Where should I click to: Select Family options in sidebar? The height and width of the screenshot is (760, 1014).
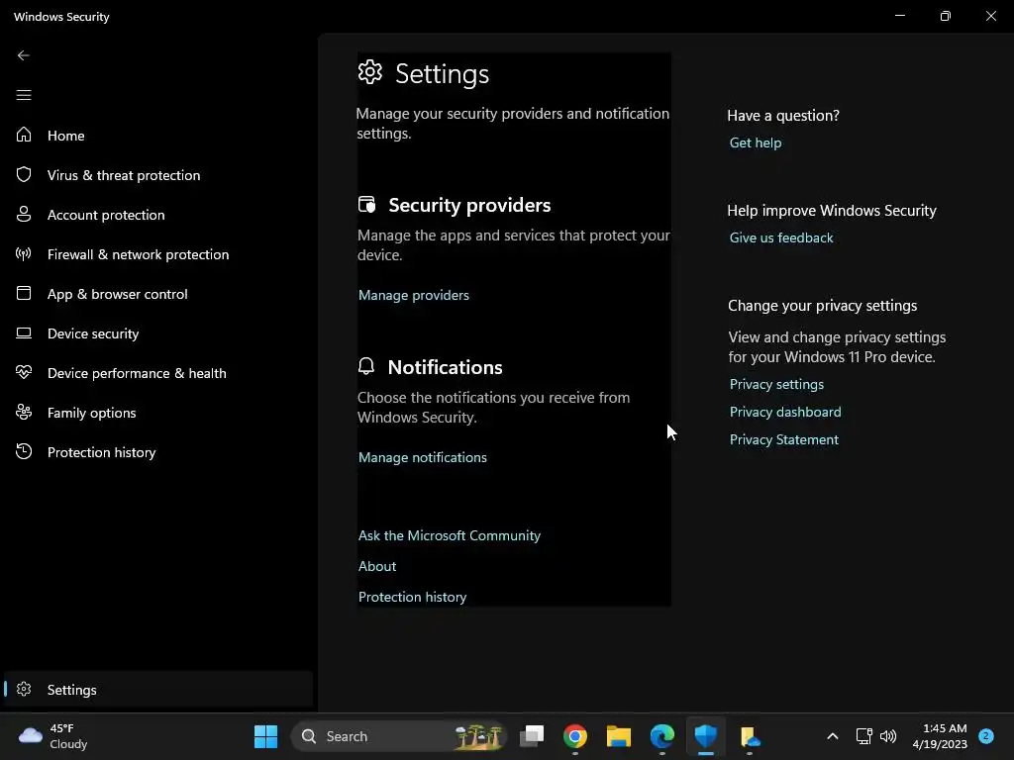(91, 413)
